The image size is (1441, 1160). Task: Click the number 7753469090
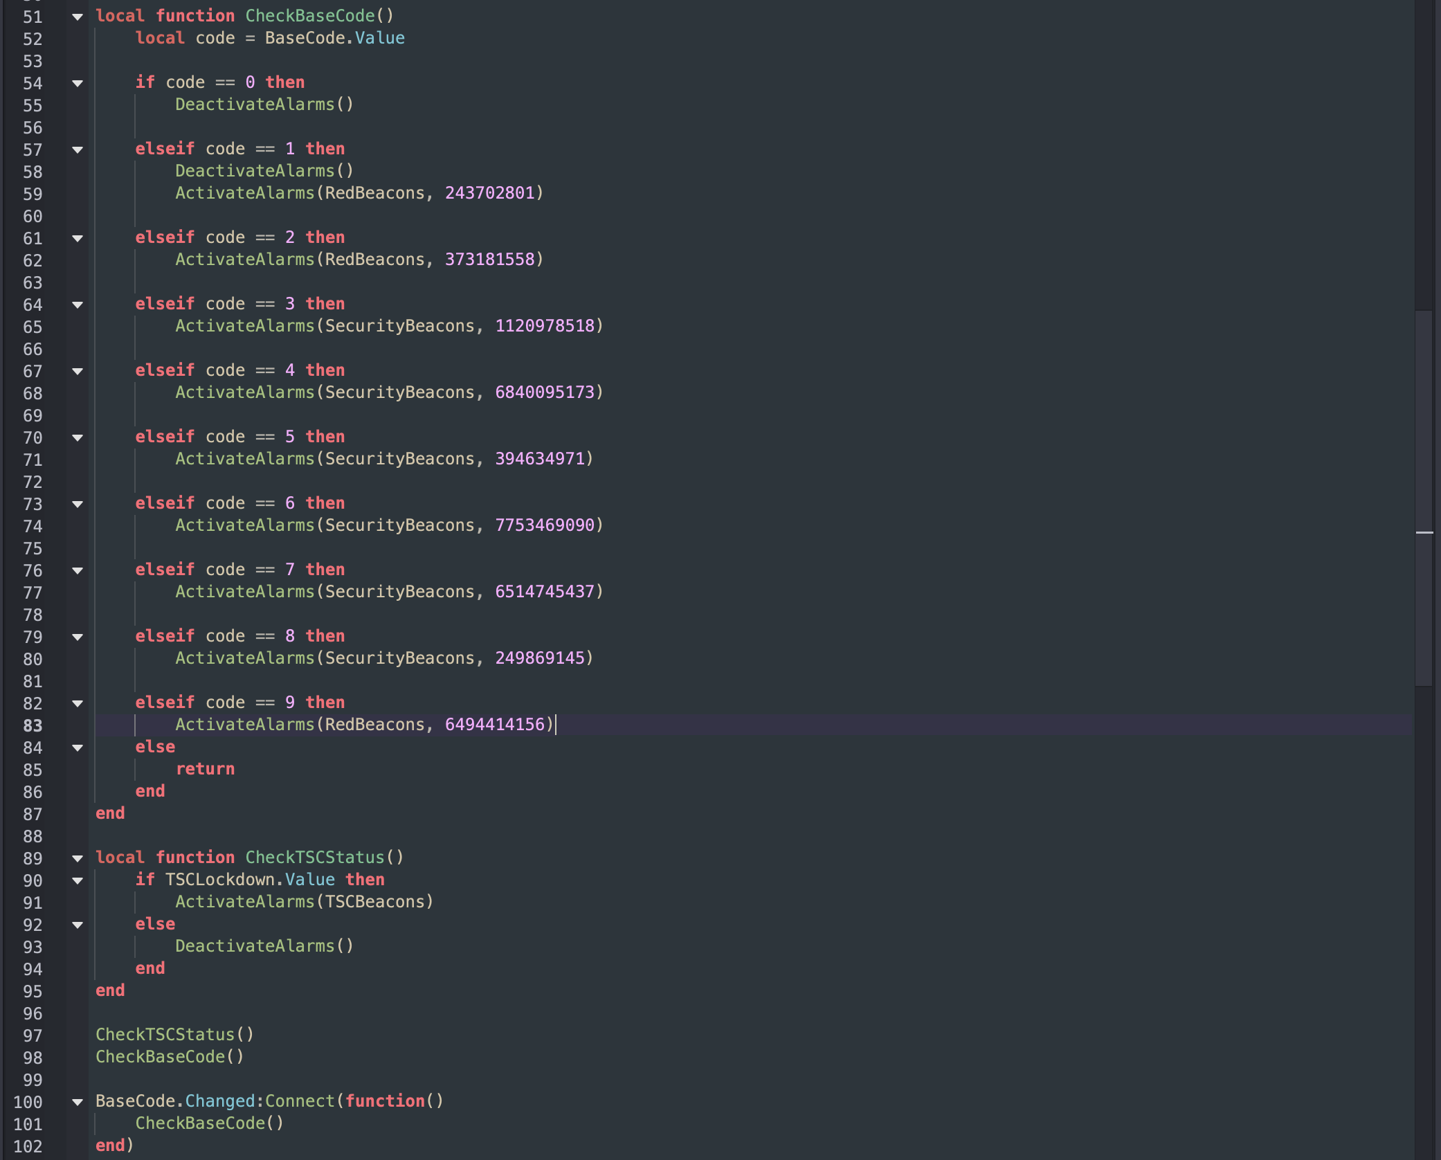coord(545,525)
